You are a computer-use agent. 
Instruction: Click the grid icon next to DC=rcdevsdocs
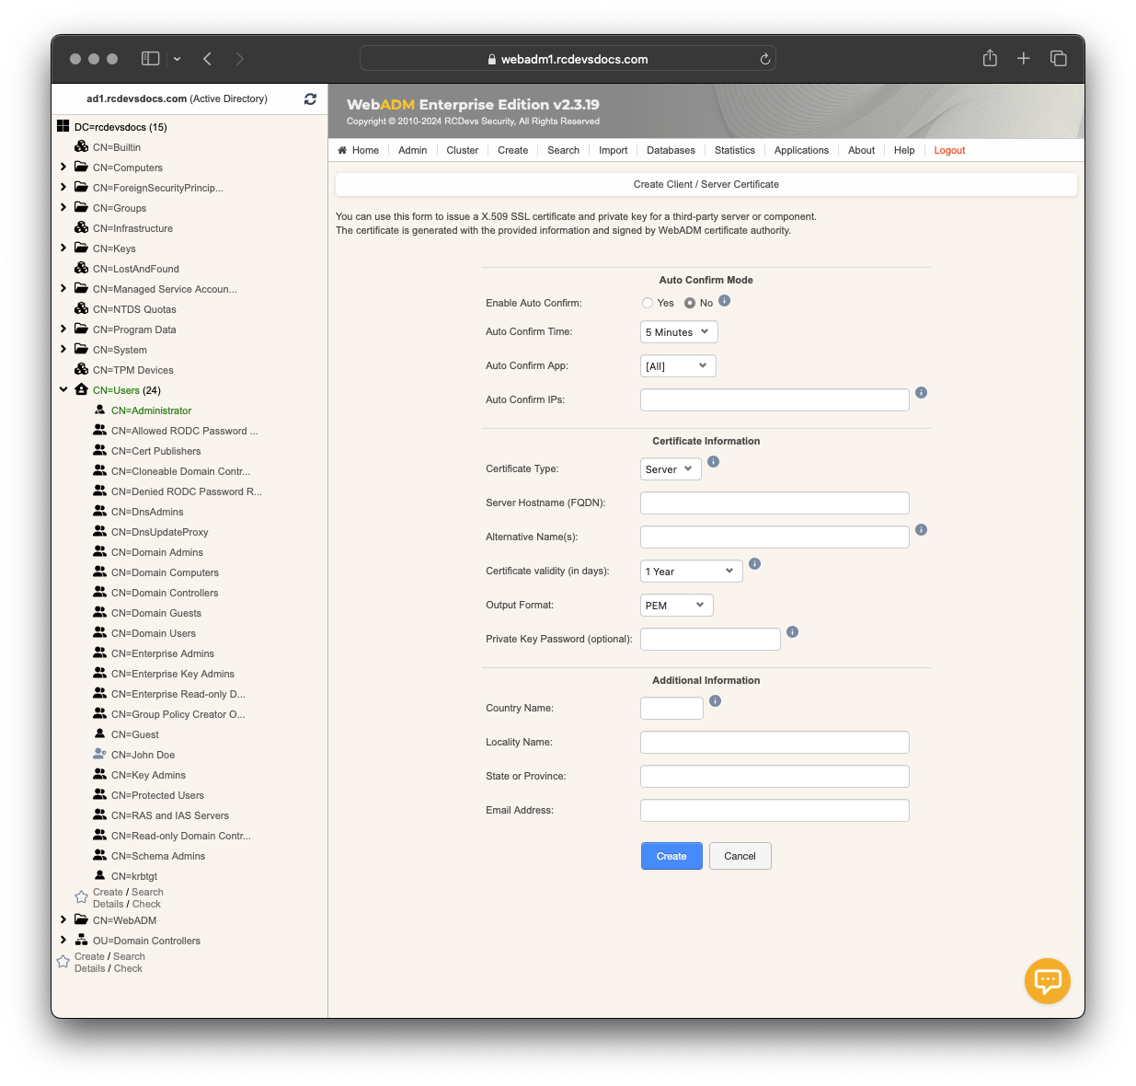(63, 124)
